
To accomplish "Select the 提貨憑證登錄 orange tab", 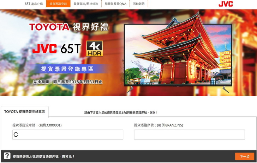I will (x=58, y=4).
